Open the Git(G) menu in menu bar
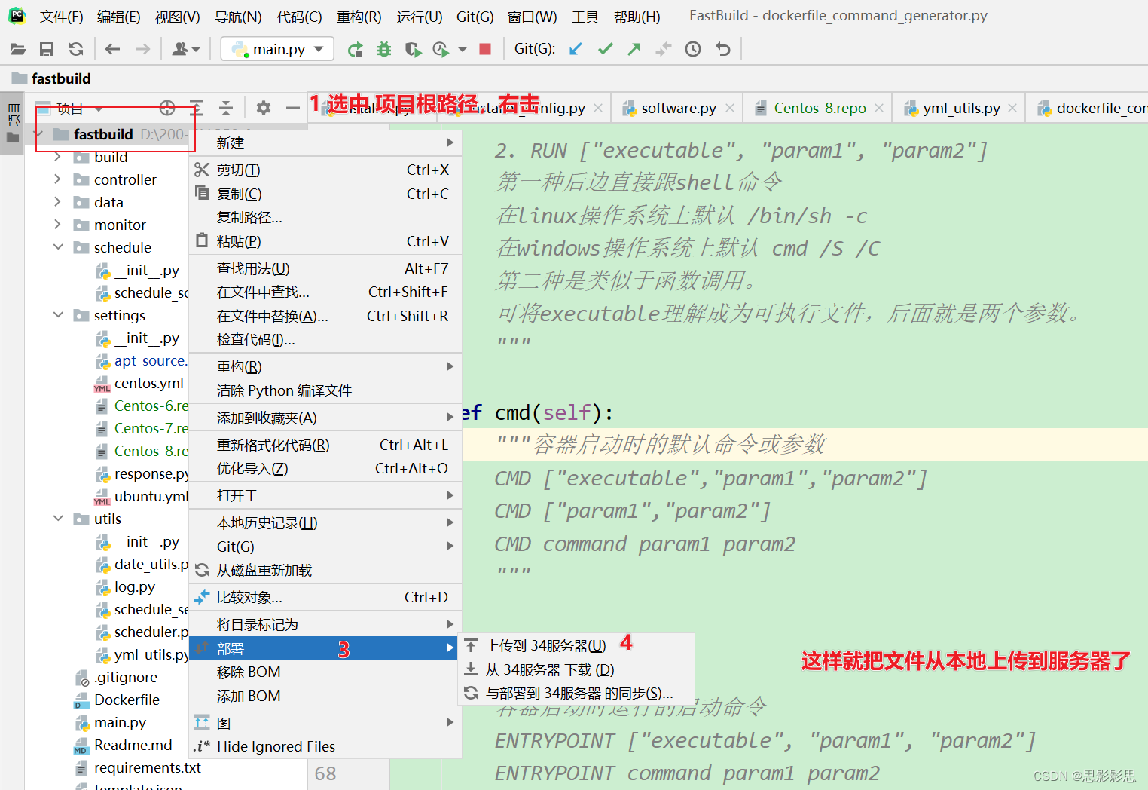 click(475, 17)
